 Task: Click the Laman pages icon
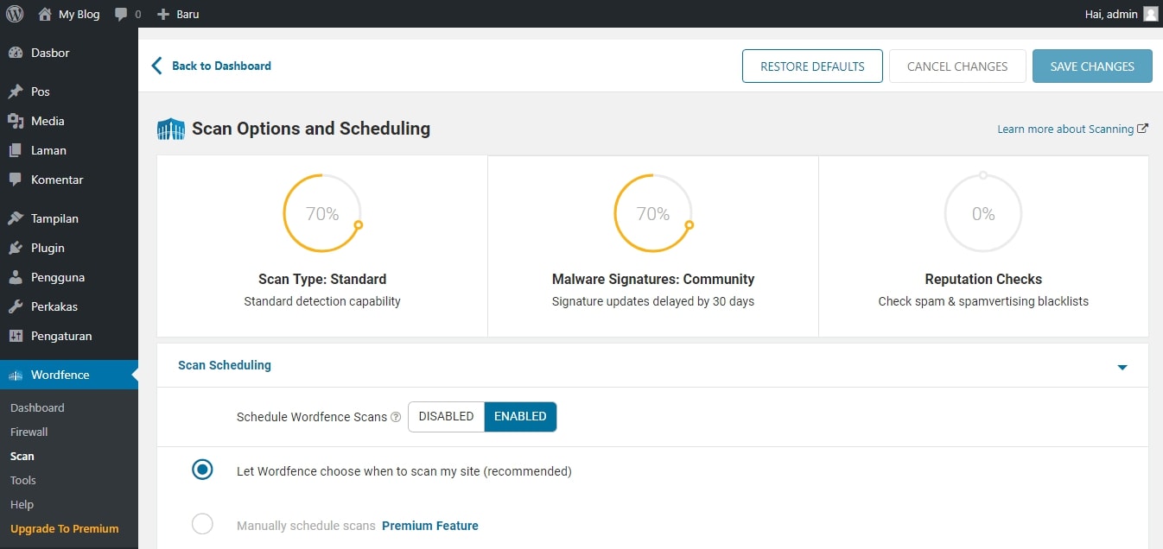[16, 150]
